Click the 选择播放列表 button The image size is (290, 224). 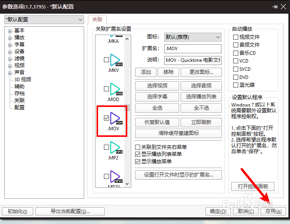click(201, 97)
